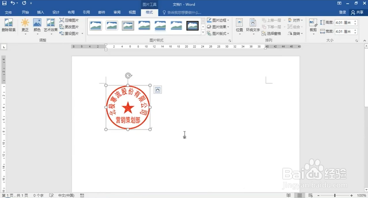Switch to the 审阅 tab
Image resolution: width=368 pixels, height=198 pixels.
pyautogui.click(x=117, y=12)
